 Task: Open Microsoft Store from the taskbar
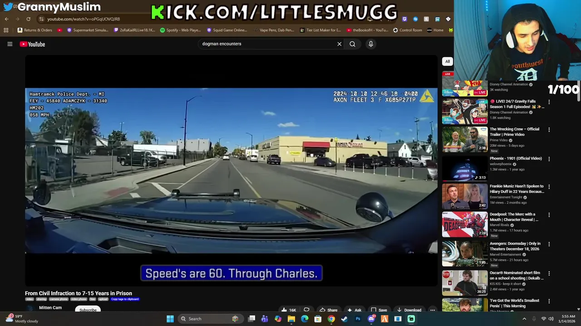tap(318, 319)
